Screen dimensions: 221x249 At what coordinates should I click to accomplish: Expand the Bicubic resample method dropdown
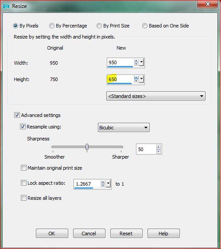(124, 127)
